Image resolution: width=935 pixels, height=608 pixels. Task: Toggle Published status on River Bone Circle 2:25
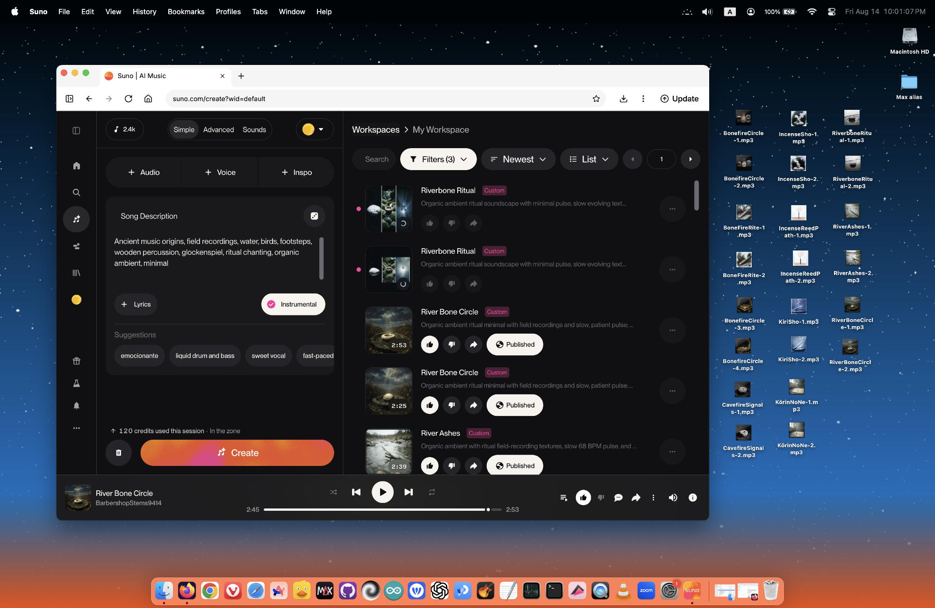click(x=515, y=405)
